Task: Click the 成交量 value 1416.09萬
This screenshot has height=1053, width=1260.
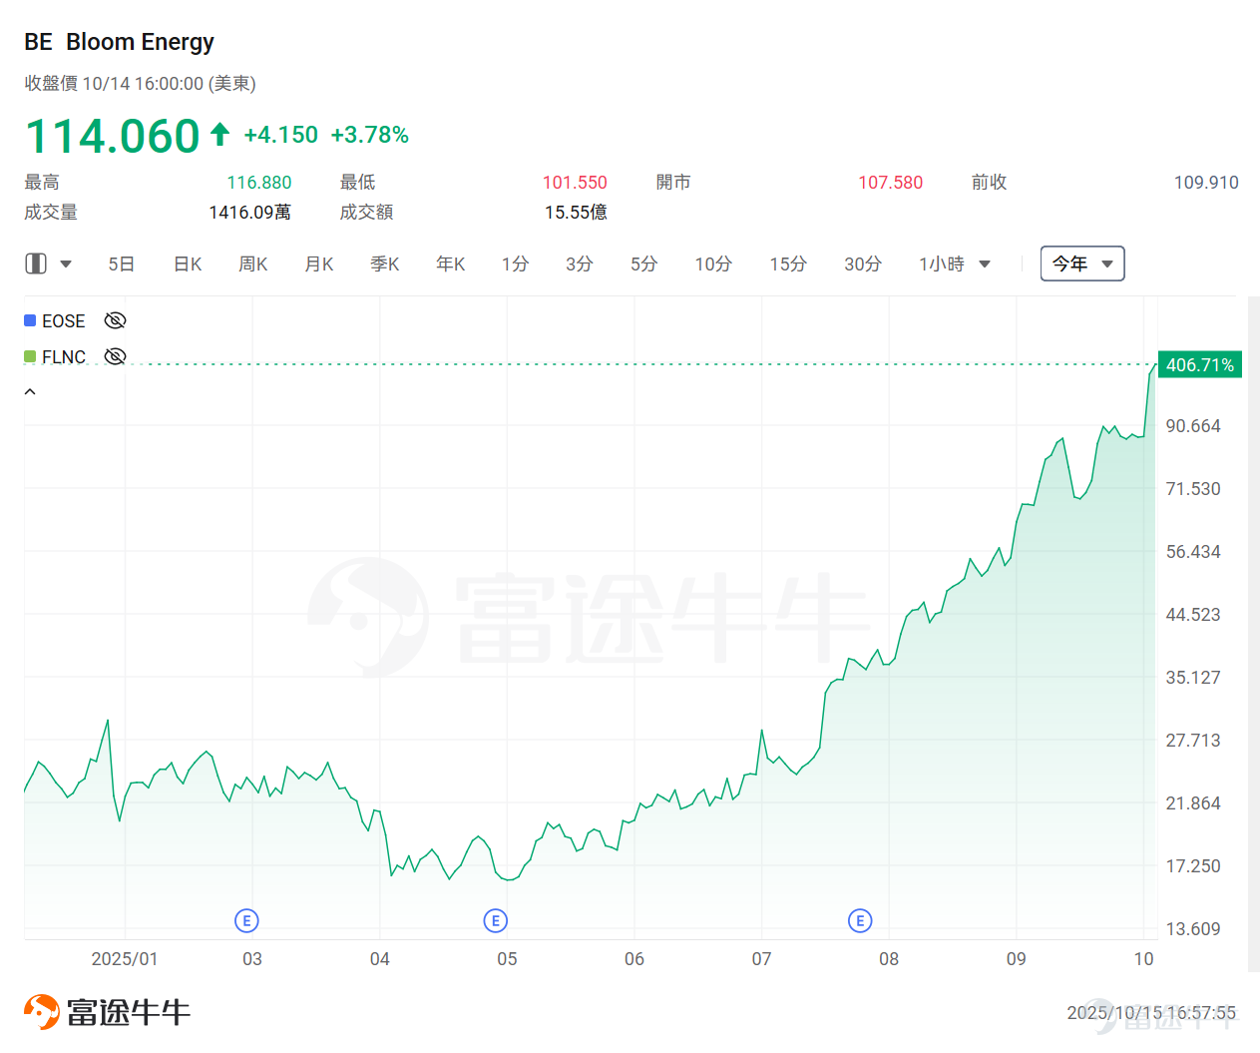Action: [250, 212]
